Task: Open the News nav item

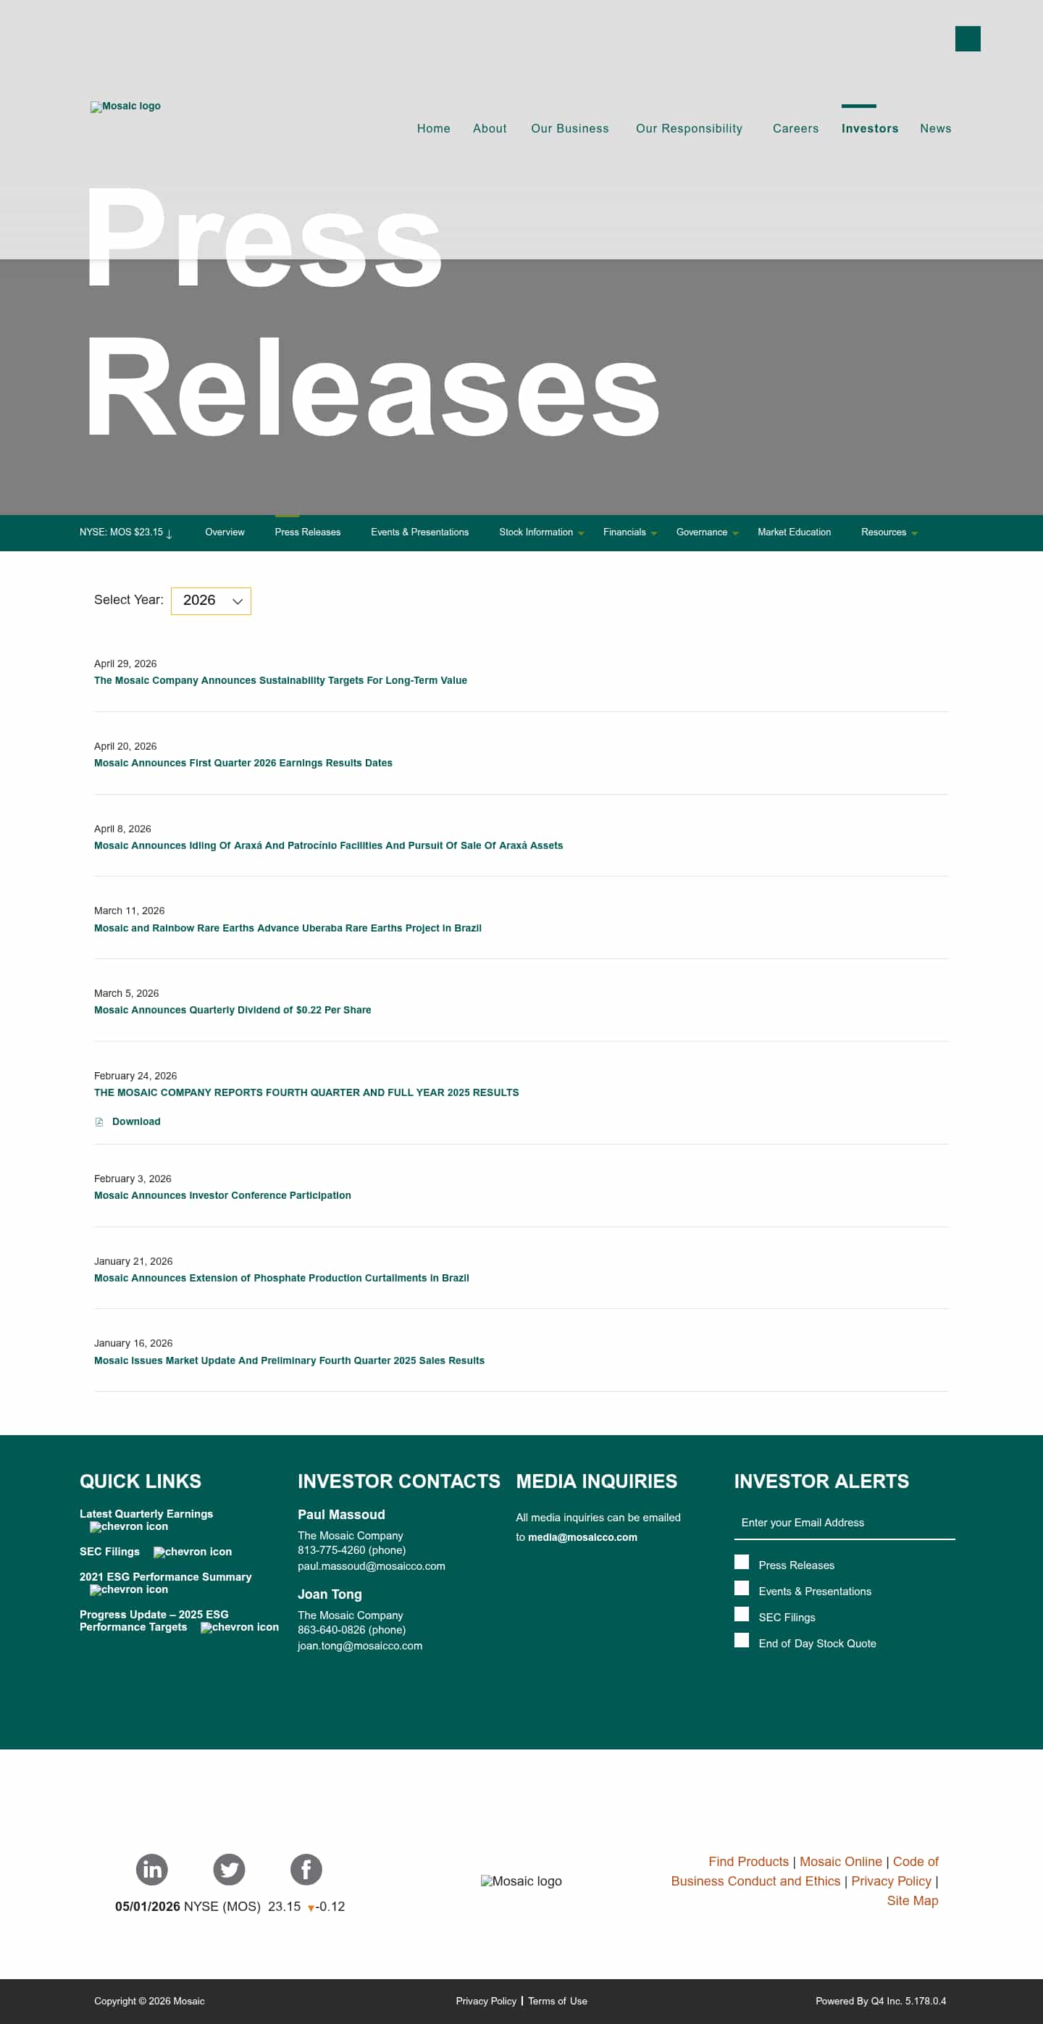Action: [x=935, y=129]
